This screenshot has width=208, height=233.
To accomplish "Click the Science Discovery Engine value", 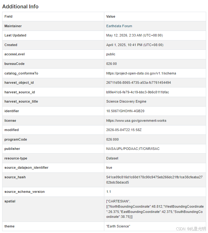I will coord(126,101).
